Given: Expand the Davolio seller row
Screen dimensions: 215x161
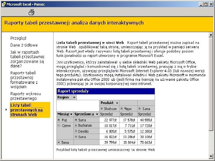Looking at the screenshot, I should click(x=76, y=131).
